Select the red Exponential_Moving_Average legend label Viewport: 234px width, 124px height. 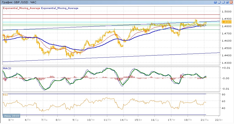tap(21, 8)
